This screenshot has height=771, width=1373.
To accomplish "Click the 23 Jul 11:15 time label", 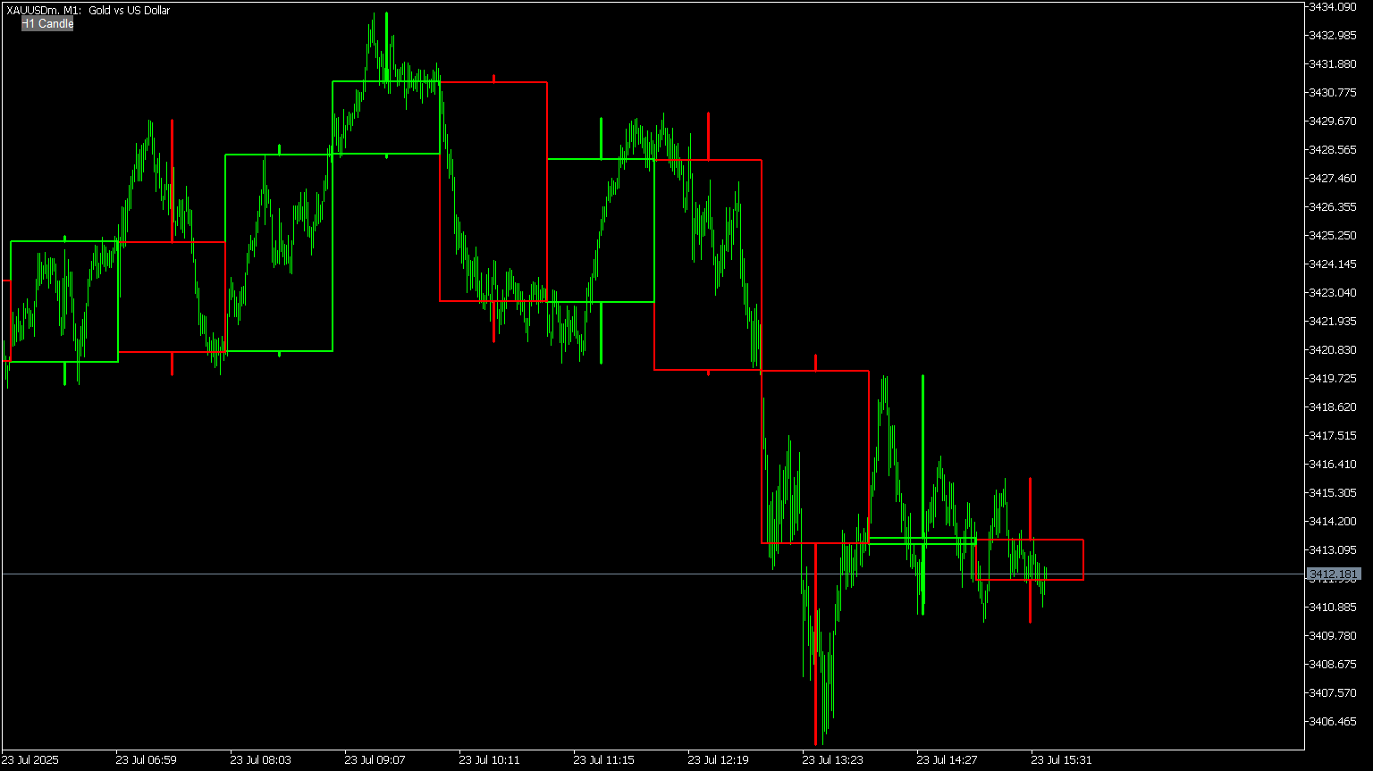I will pos(603,760).
